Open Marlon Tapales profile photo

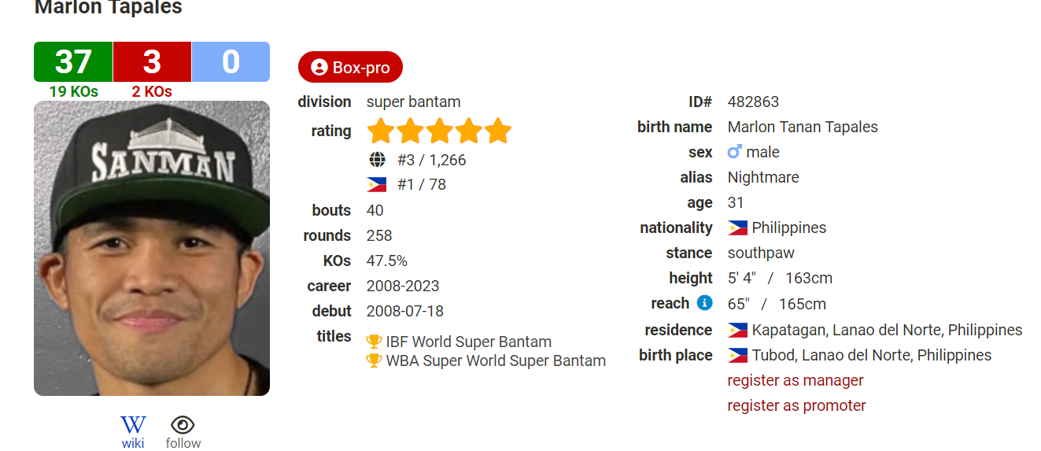(152, 248)
